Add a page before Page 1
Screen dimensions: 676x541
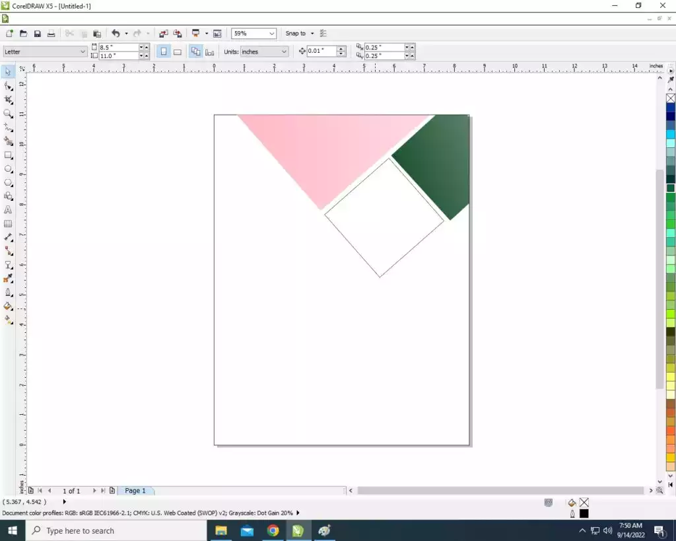coord(31,491)
